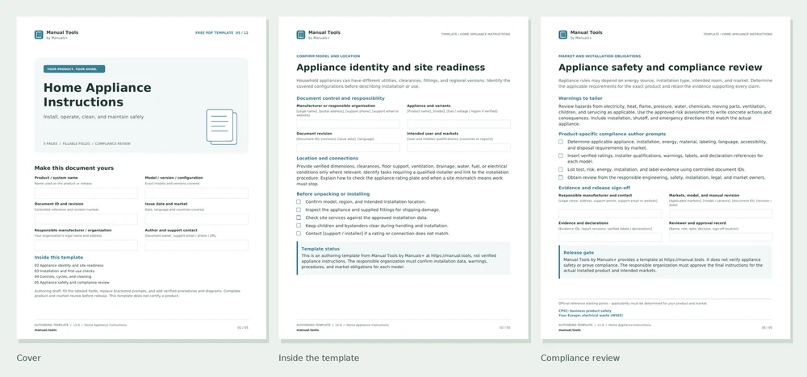The height and width of the screenshot is (377, 807).
Task: Click the Model / version / configuration field
Action: coord(197,193)
